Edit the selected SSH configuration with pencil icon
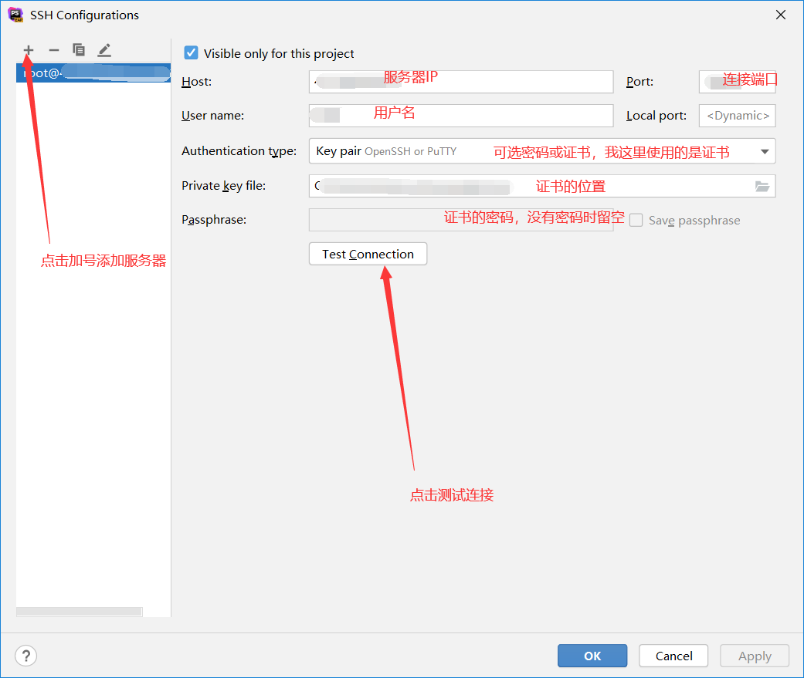Screen dimensions: 804x678 (x=104, y=49)
